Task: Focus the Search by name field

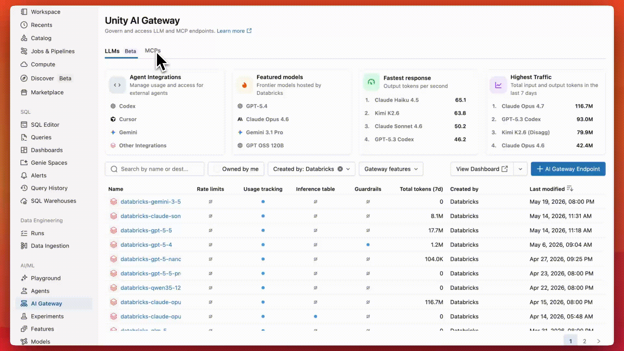Action: [155, 169]
